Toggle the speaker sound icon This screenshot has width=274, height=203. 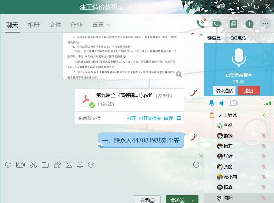(x=221, y=103)
